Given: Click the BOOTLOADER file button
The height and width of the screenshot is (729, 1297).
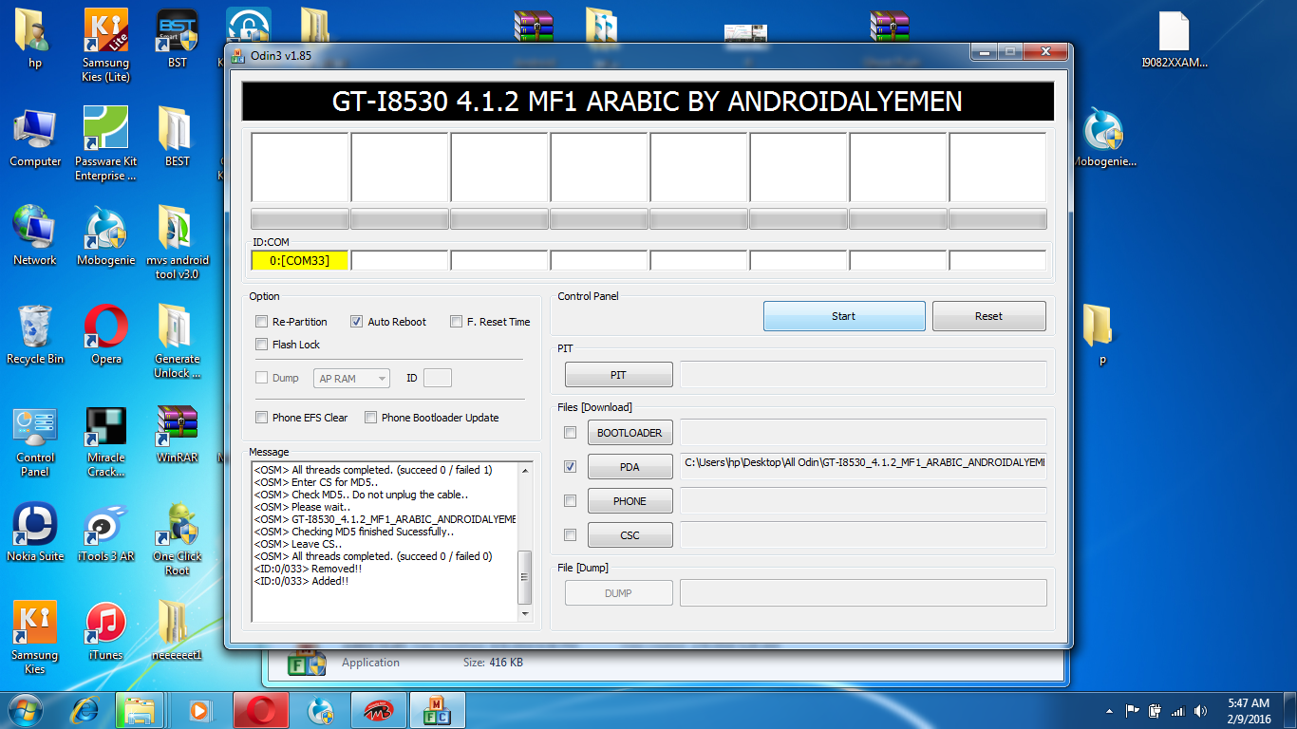Looking at the screenshot, I should click(630, 433).
